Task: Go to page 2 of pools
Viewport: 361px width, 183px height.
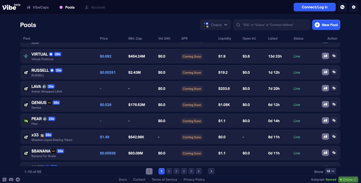Action: tap(169, 171)
